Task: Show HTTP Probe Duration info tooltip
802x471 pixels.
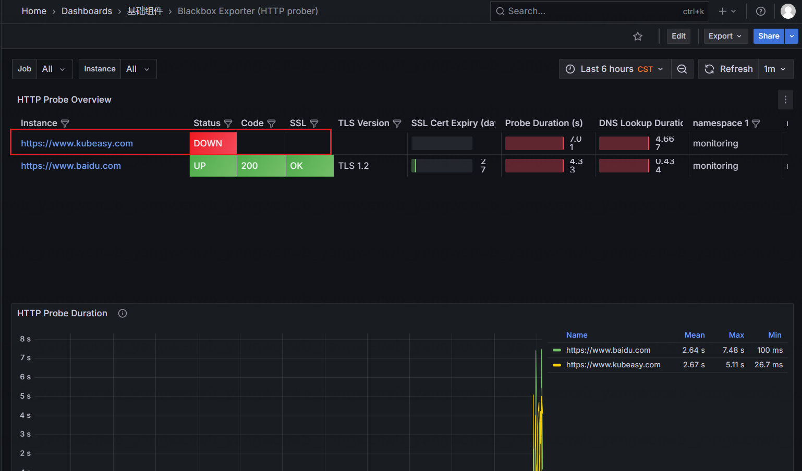Action: click(123, 313)
